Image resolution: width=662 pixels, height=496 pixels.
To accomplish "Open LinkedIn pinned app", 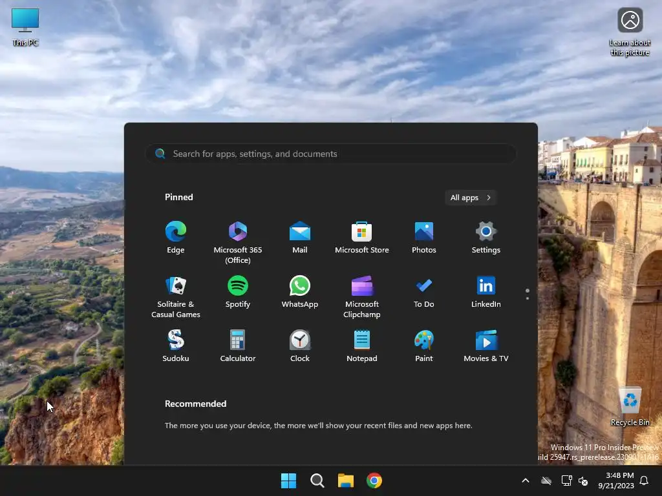I will pos(486,292).
